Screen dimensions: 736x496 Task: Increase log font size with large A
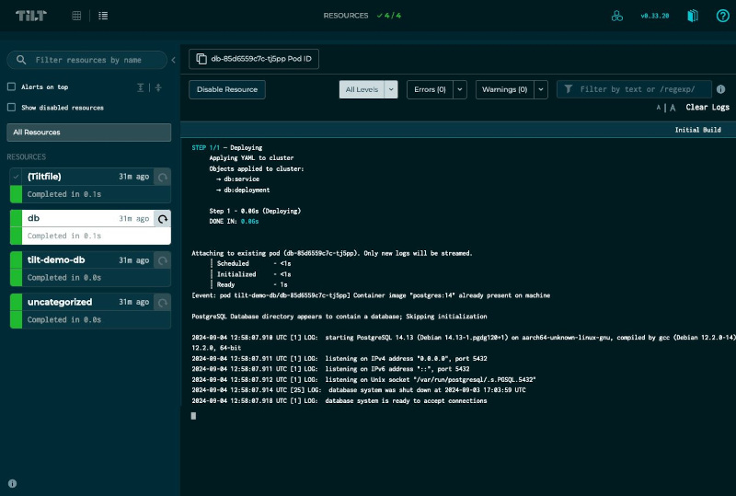pyautogui.click(x=673, y=108)
